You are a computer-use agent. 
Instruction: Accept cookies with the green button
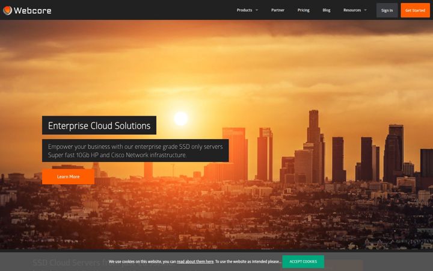pos(303,261)
